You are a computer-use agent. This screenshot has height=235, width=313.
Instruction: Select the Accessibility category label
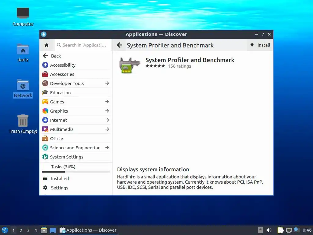pos(63,65)
